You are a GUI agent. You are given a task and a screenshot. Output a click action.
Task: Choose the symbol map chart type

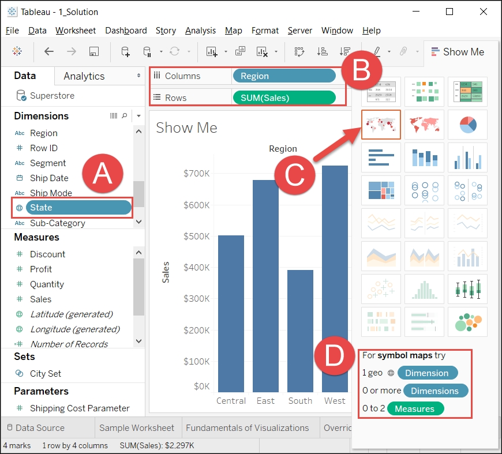(381, 125)
